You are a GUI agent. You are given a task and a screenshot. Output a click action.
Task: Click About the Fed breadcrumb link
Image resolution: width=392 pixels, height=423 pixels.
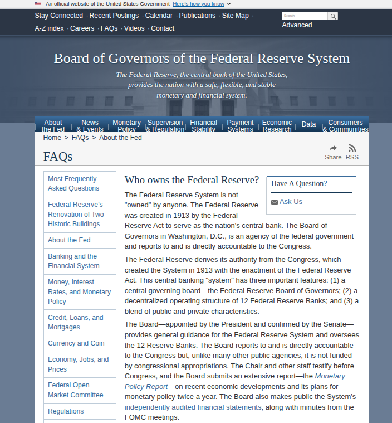click(120, 138)
